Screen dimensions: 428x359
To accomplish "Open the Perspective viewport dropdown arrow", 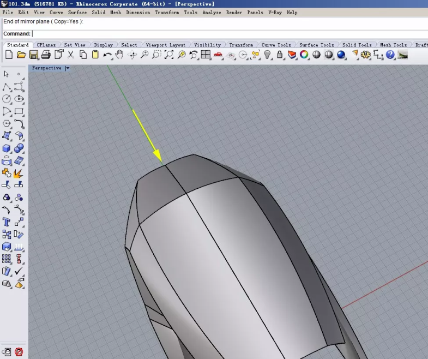I will [x=68, y=68].
